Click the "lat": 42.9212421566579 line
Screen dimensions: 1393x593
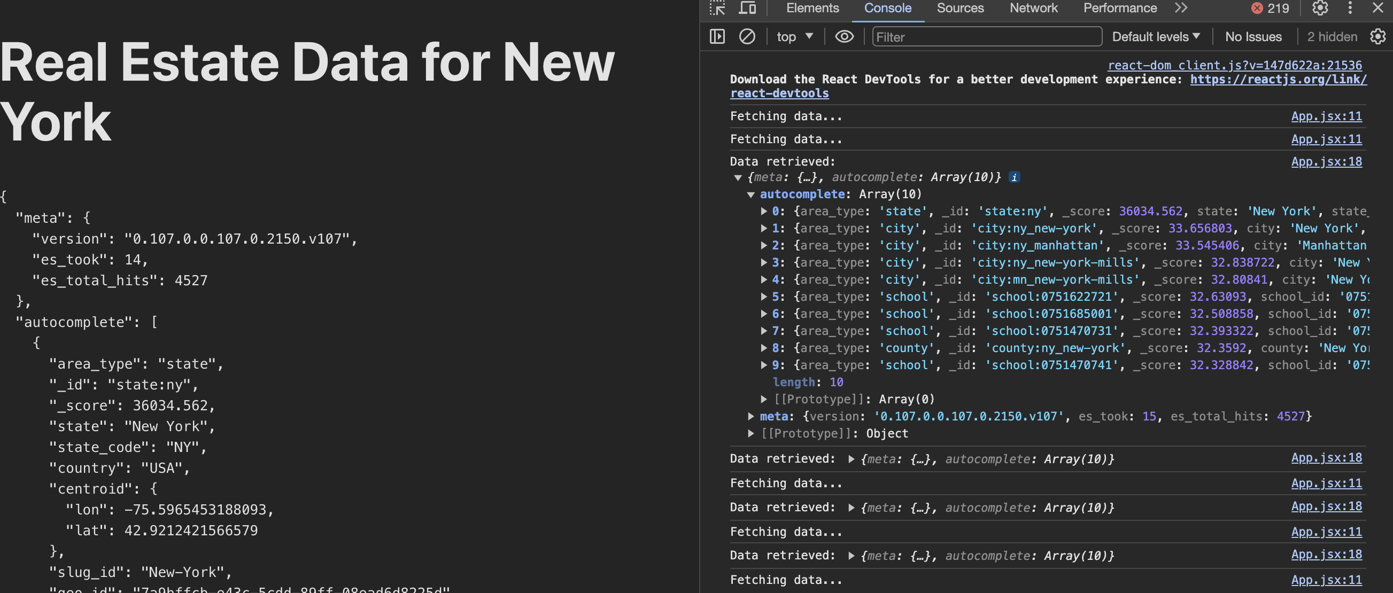coord(161,531)
